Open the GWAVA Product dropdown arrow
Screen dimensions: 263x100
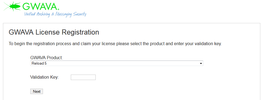point(201,64)
